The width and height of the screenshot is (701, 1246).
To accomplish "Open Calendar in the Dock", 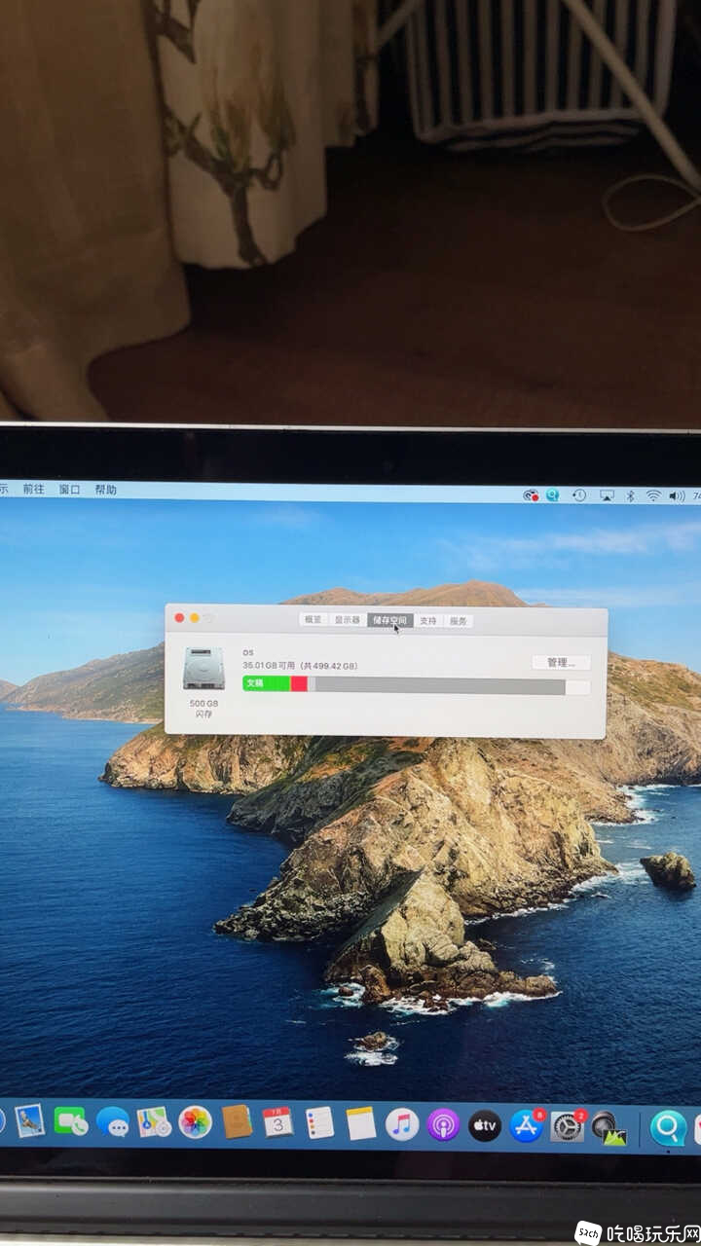I will [277, 1123].
